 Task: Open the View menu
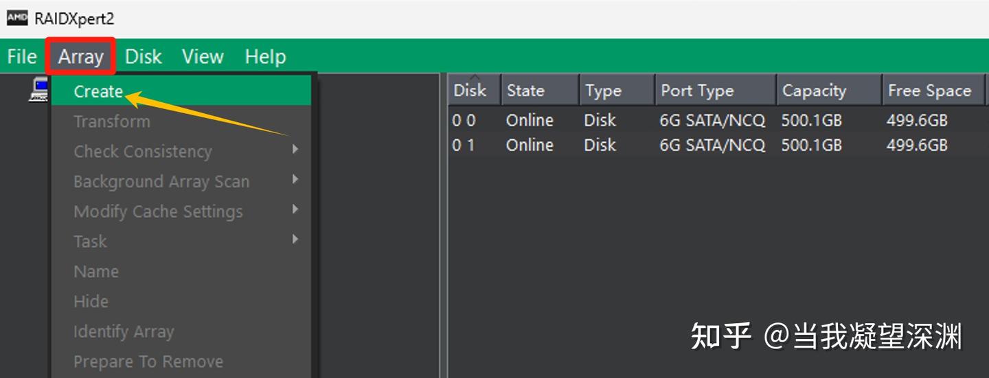coord(203,56)
